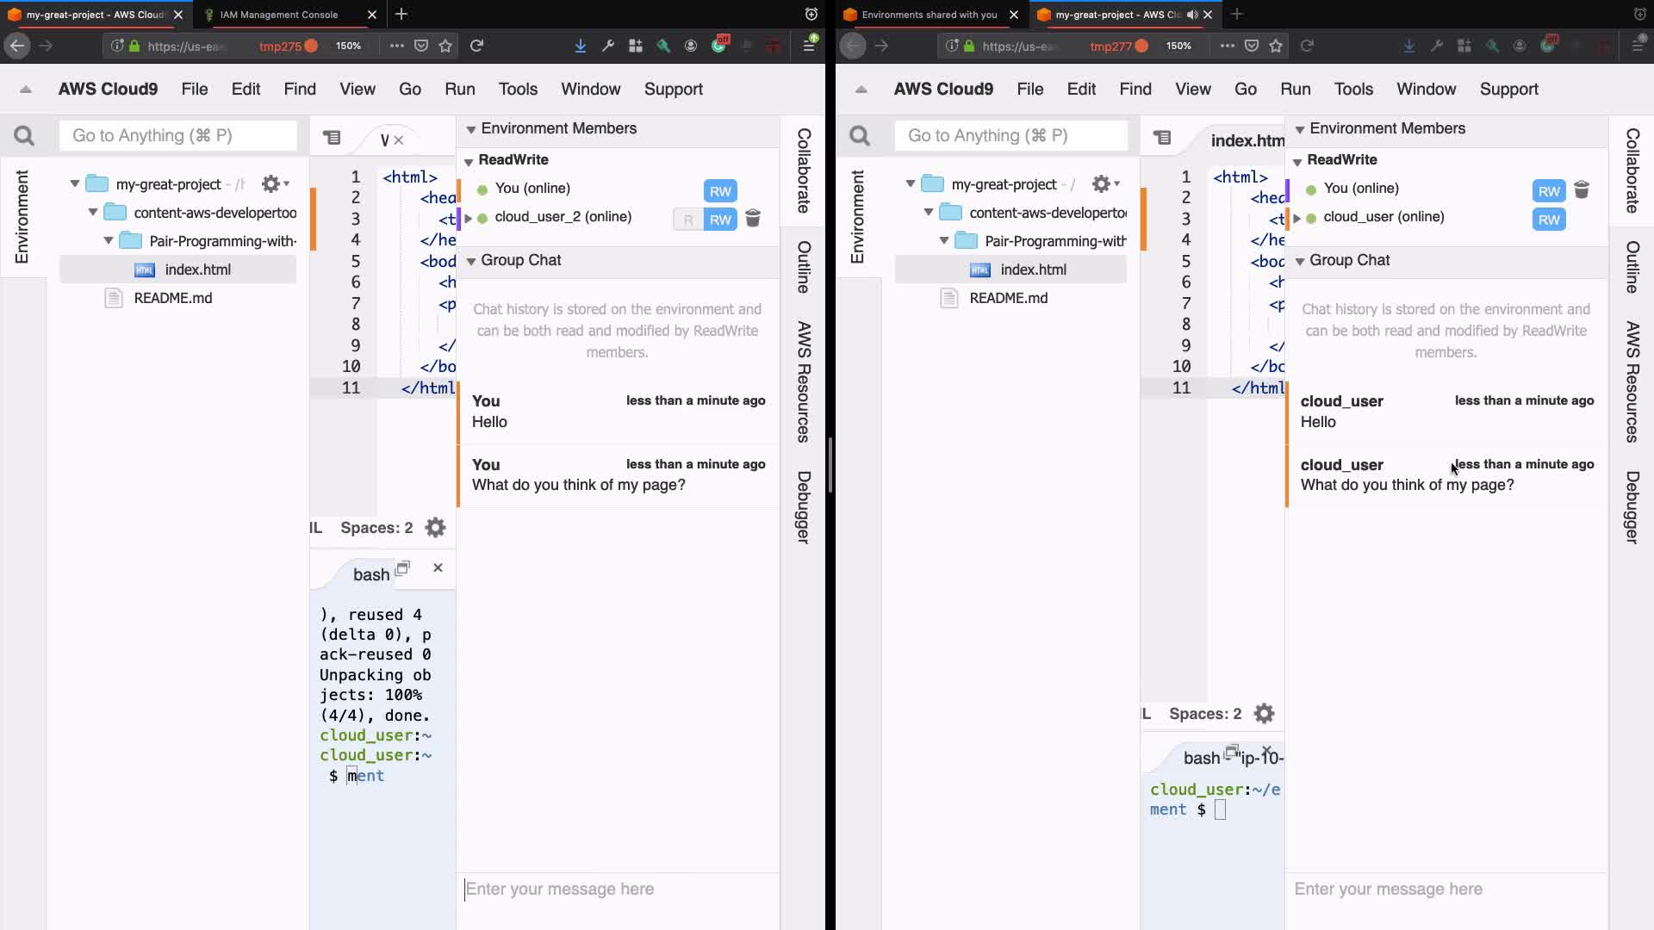1654x930 pixels.
Task: Delete cloud_user_2 member with trash icon
Action: (753, 219)
